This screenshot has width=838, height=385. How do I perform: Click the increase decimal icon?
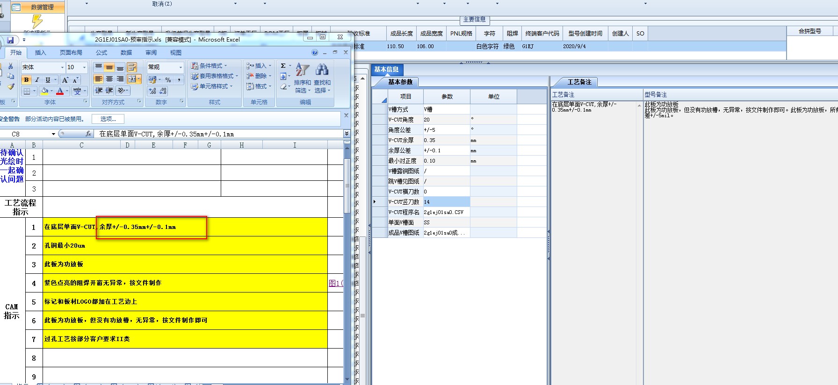point(152,91)
